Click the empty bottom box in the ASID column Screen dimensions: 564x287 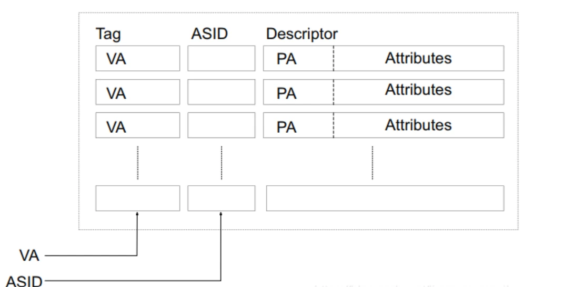(221, 198)
